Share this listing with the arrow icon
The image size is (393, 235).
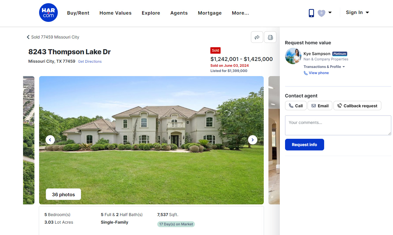tap(257, 37)
